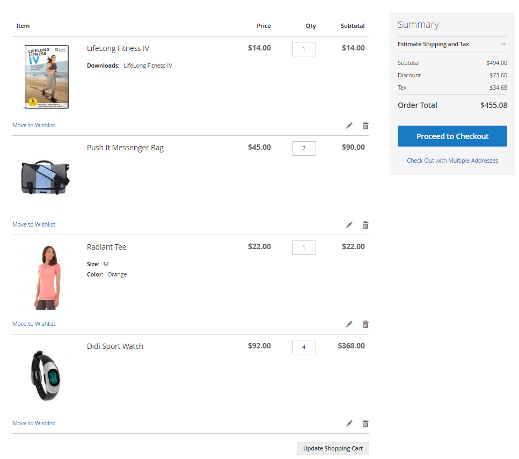Edit the LifeLong Fitness IV item
This screenshot has height=459, width=519.
coord(349,126)
